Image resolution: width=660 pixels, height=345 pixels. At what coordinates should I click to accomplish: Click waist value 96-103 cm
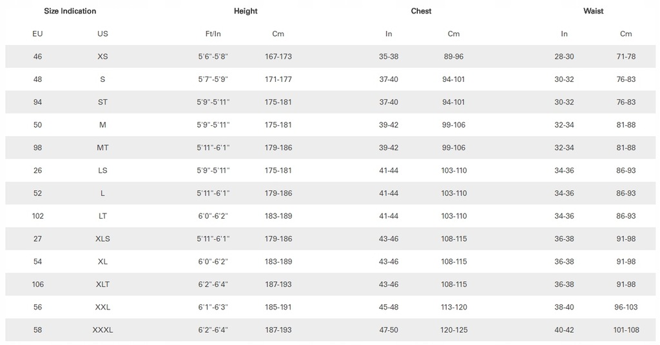tap(626, 307)
